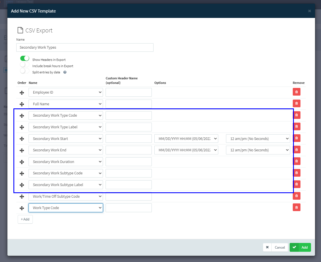Open the Work Type Code field dropdown
The width and height of the screenshot is (321, 262).
click(66, 208)
